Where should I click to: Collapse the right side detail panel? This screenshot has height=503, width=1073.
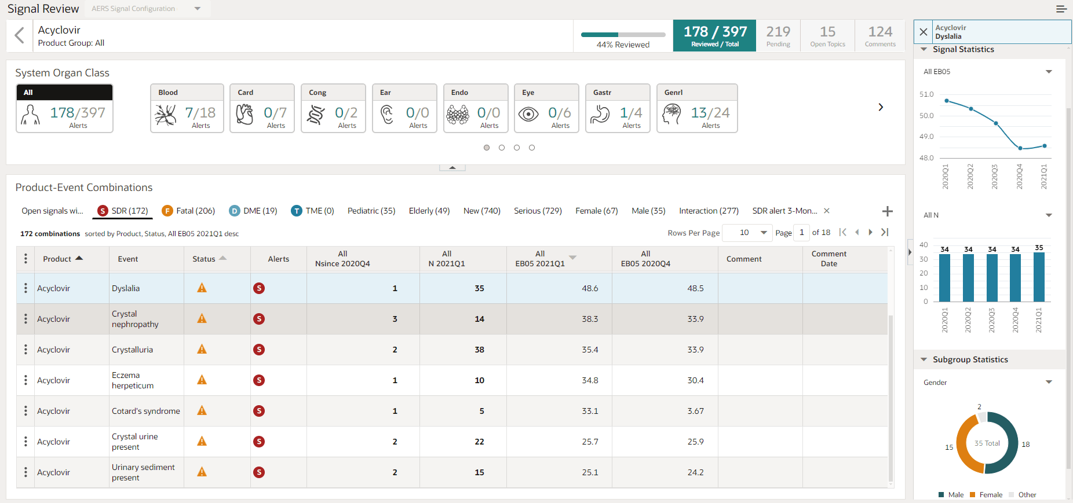(910, 252)
